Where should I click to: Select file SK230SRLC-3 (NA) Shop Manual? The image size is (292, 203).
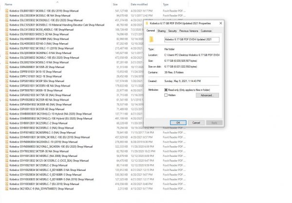pos(41,128)
